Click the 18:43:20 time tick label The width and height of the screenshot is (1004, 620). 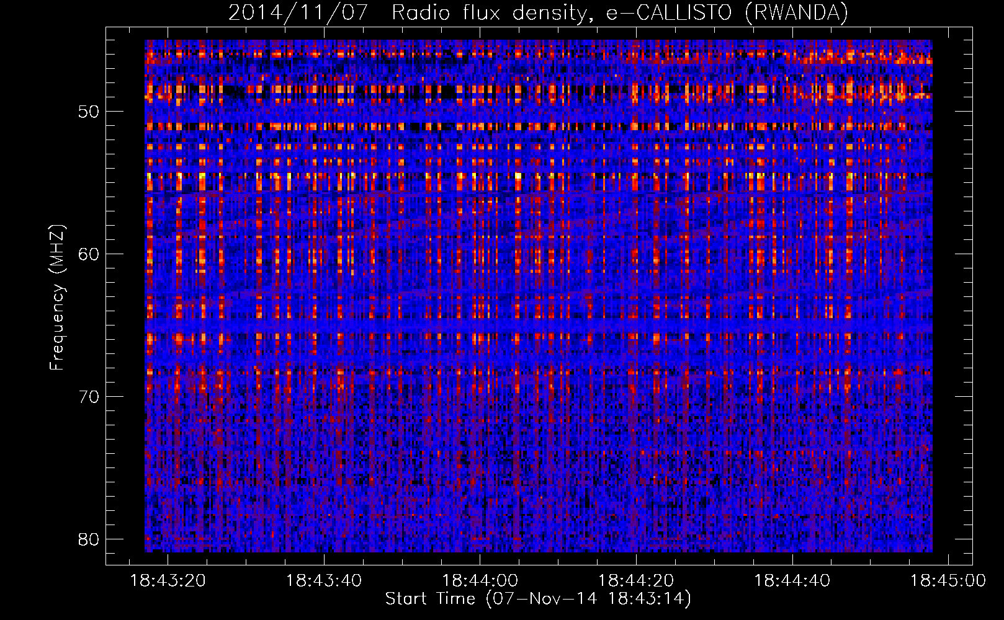[168, 580]
